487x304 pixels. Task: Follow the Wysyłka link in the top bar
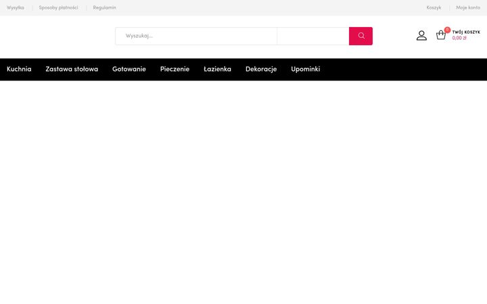(x=16, y=7)
